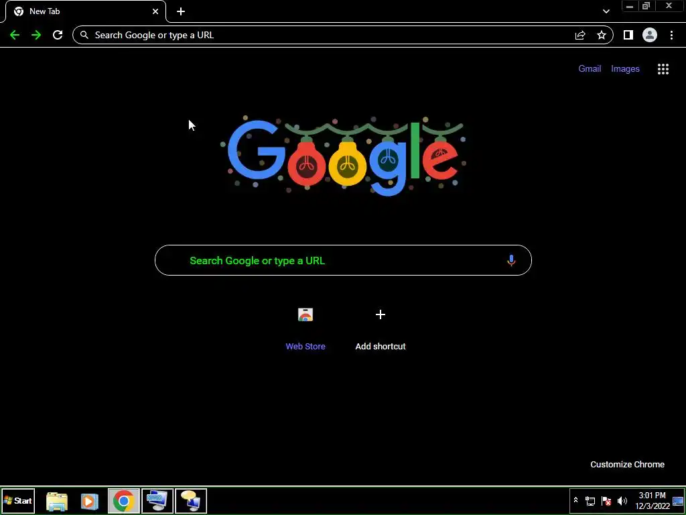This screenshot has width=686, height=515.
Task: Select the New Tab tab
Action: [86, 11]
